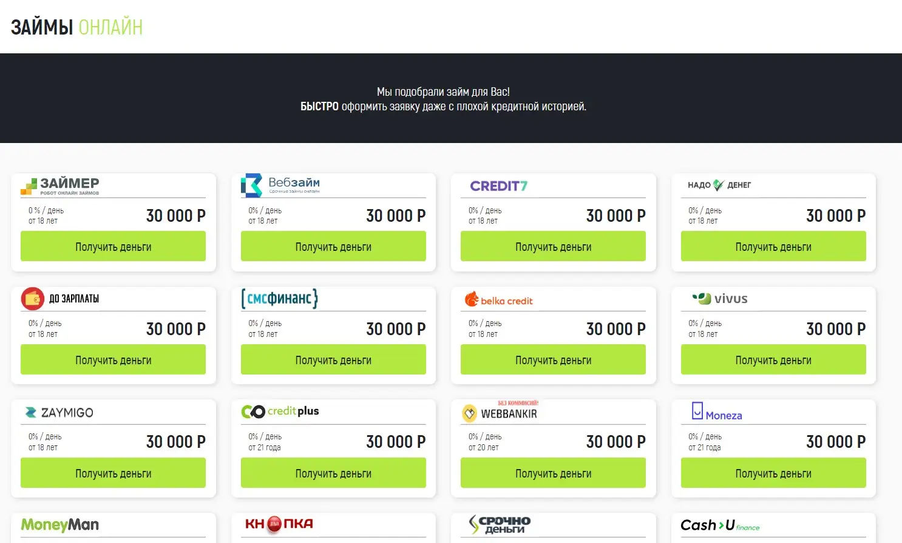Click the 30 000 Р amount on WEBBANKIR
The height and width of the screenshot is (543, 902).
tap(616, 442)
